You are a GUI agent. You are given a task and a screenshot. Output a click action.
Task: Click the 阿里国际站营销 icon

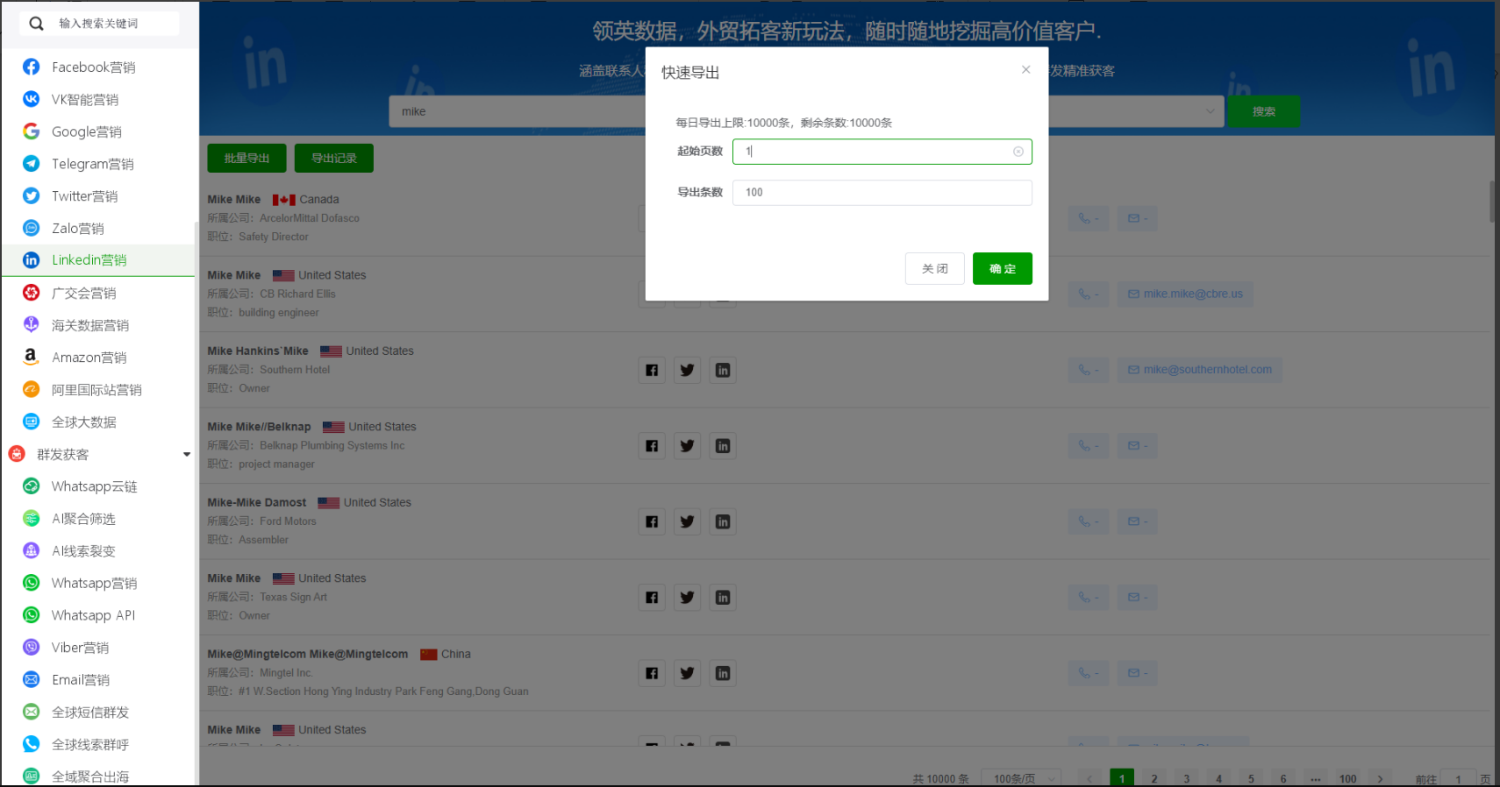pyautogui.click(x=31, y=389)
